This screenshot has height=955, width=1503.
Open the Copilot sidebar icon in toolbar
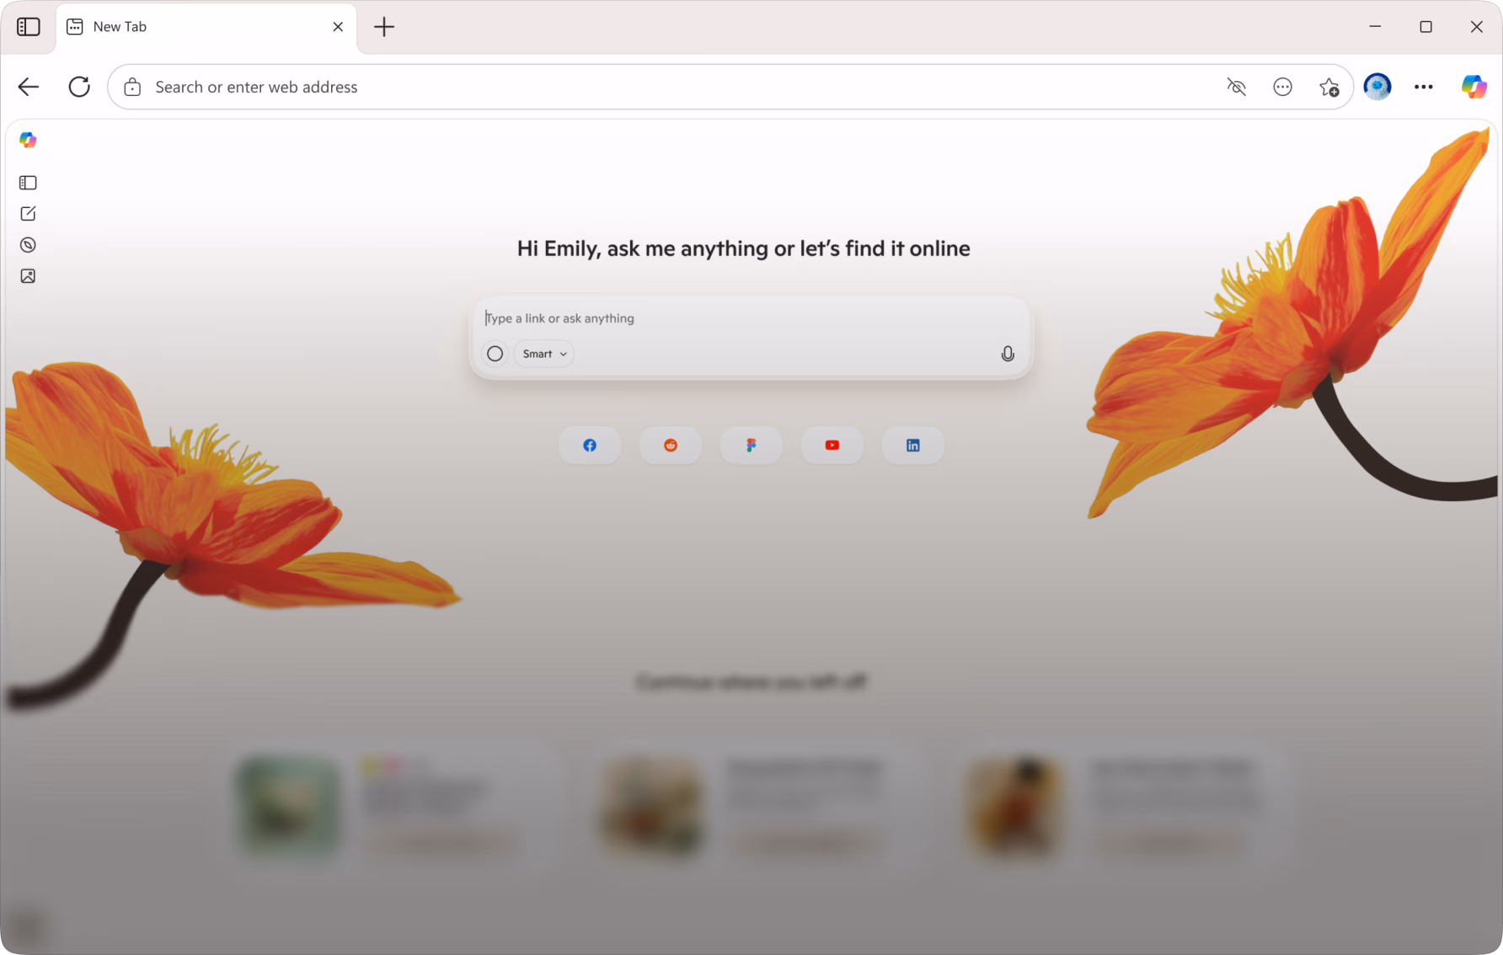click(1474, 87)
